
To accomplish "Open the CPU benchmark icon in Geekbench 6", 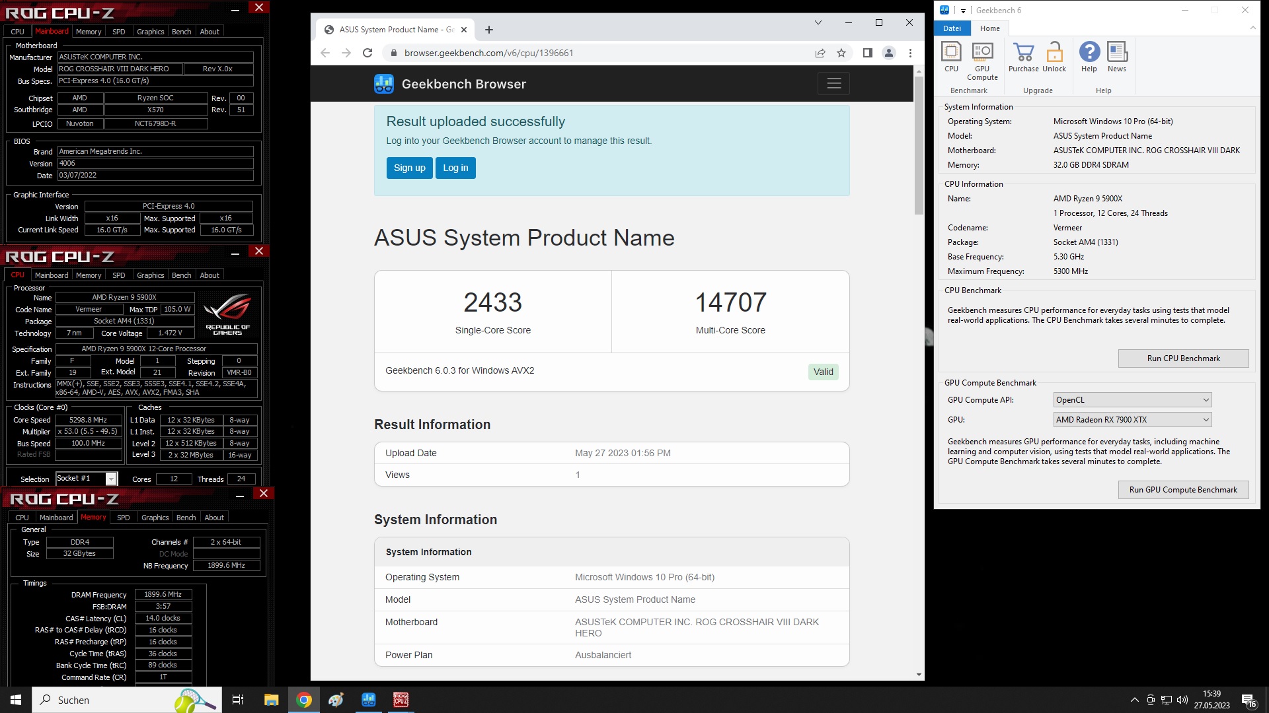I will tap(951, 57).
